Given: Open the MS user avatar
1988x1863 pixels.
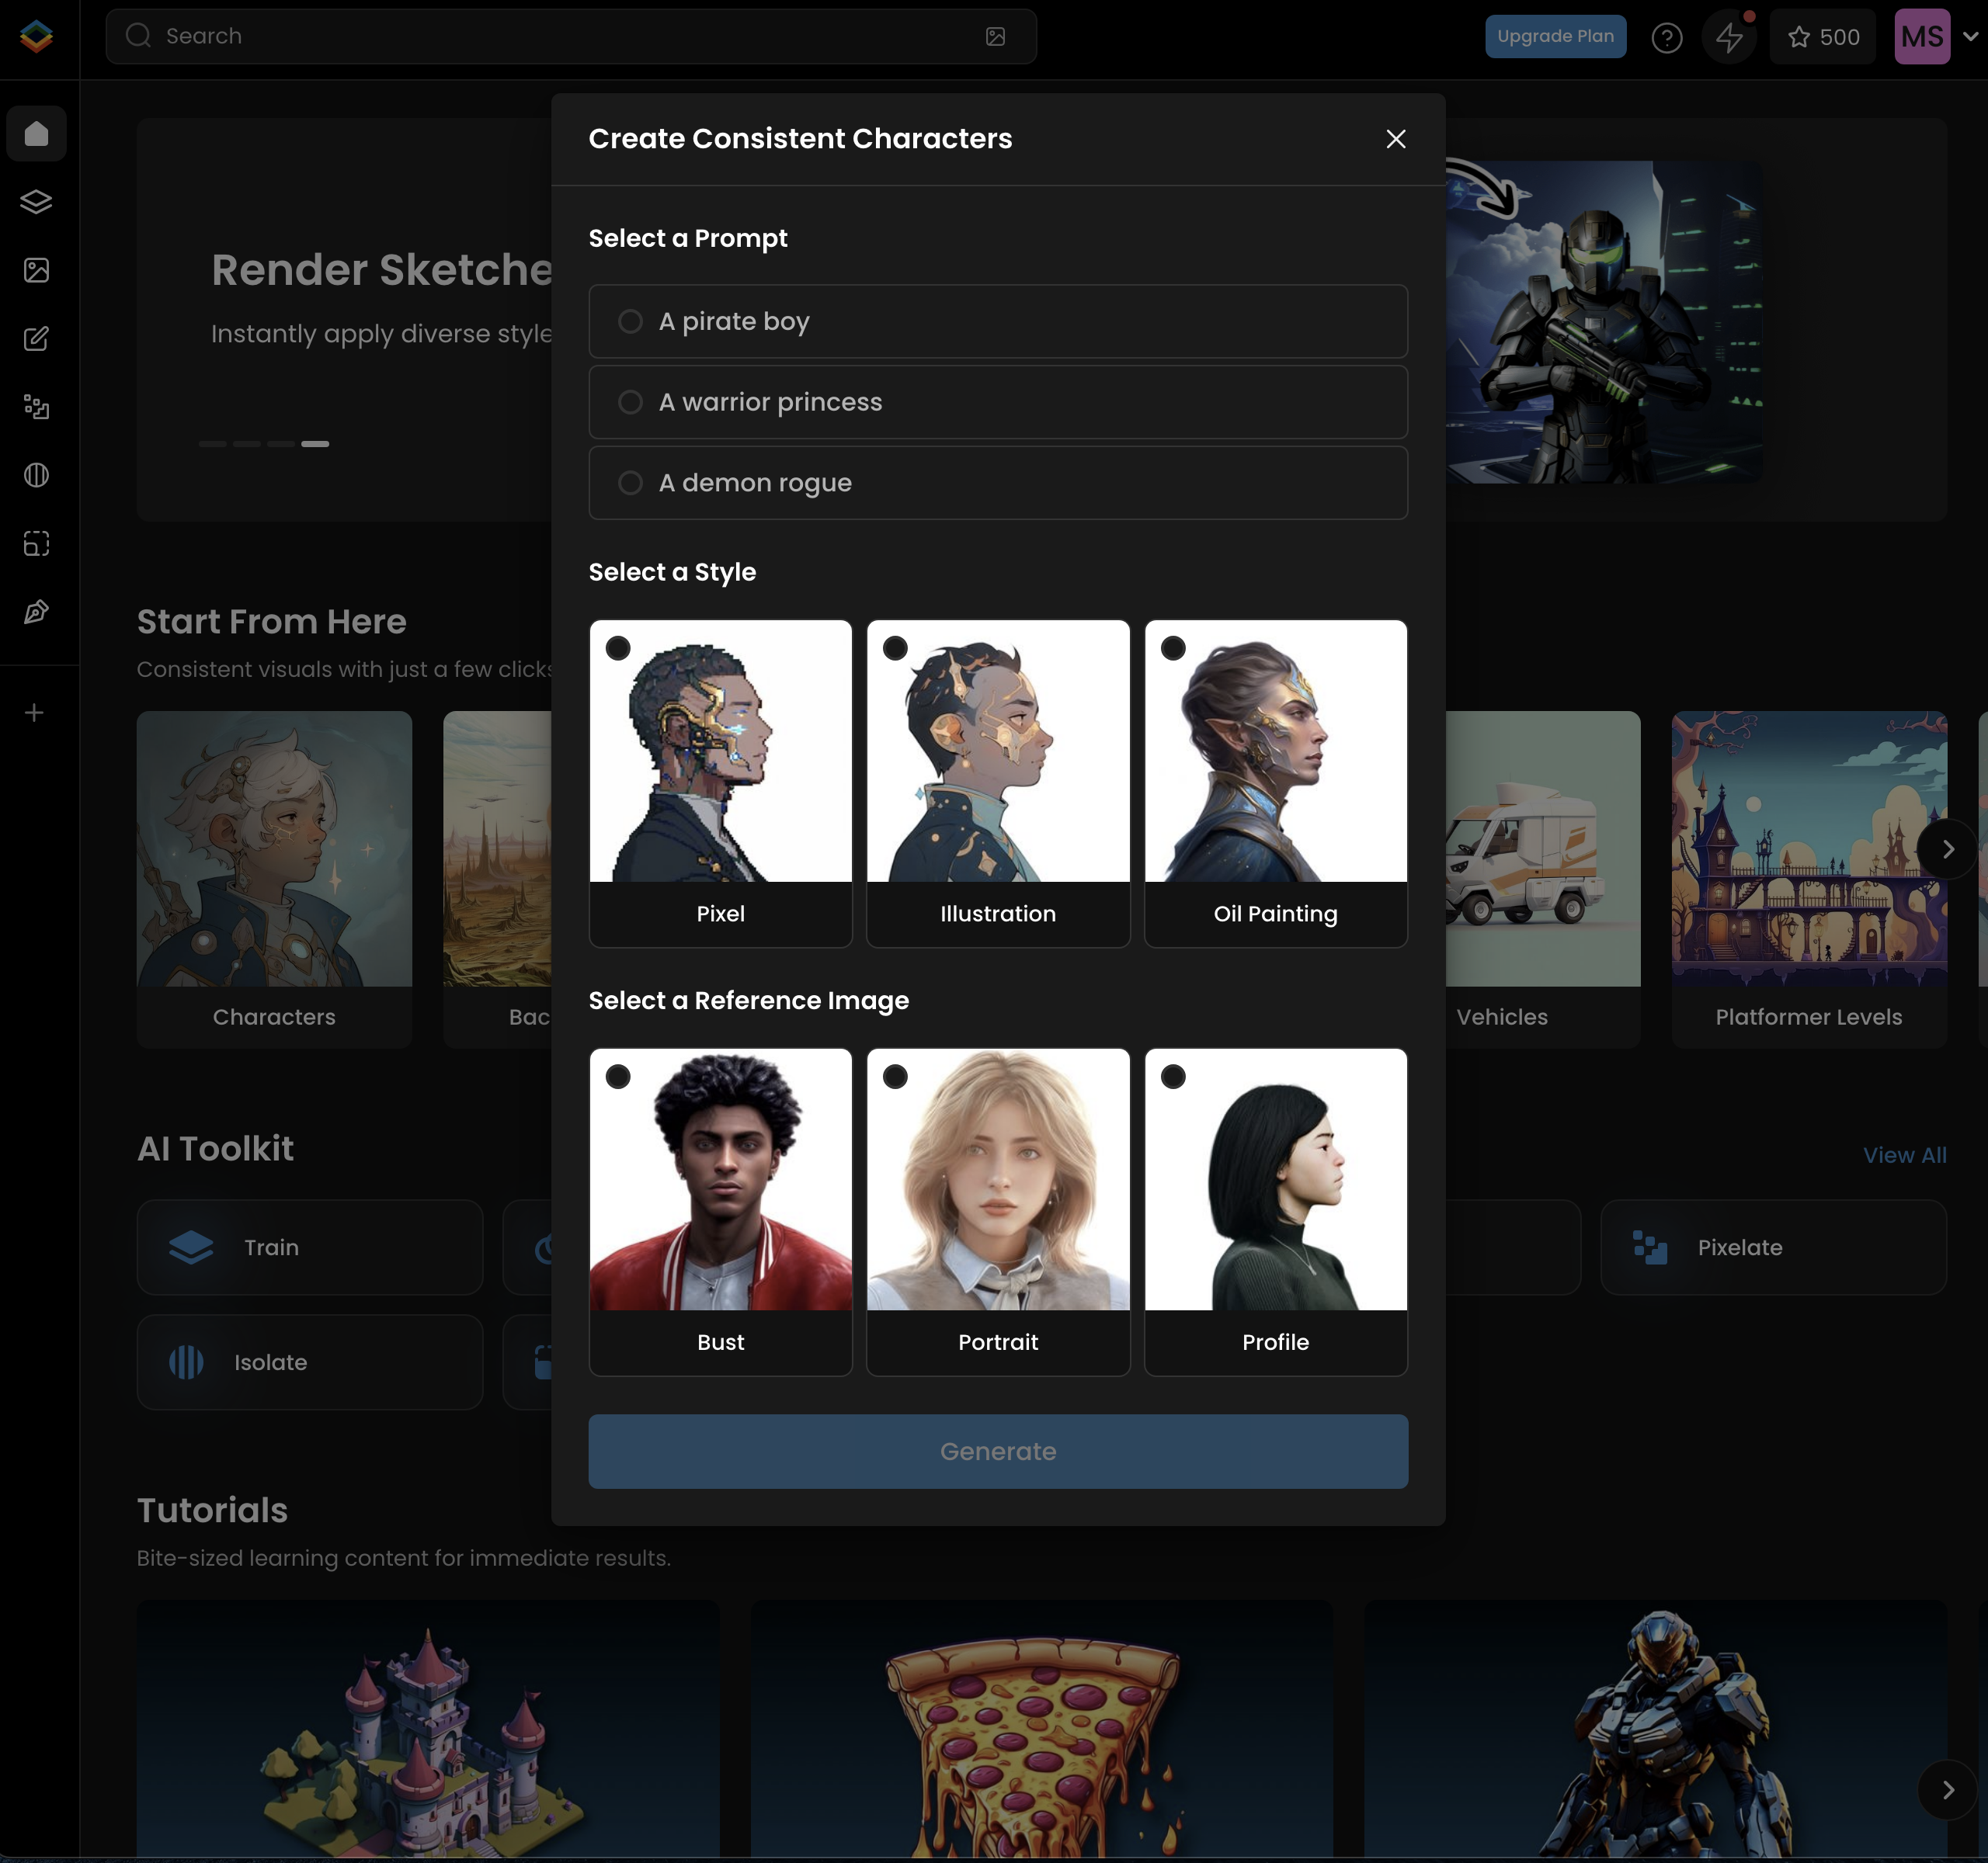Looking at the screenshot, I should 1922,37.
